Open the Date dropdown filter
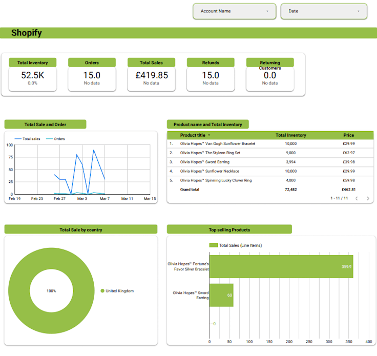377x356 pixels. point(324,11)
